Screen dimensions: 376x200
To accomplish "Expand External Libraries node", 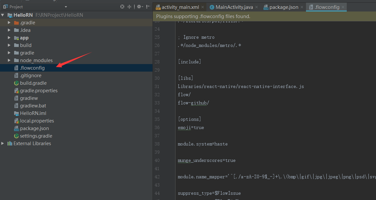I will click(3, 144).
